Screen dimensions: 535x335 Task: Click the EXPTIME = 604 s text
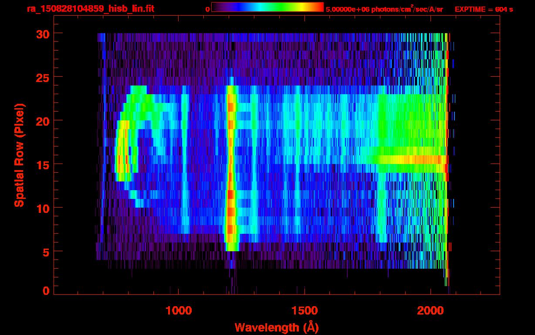[484, 10]
